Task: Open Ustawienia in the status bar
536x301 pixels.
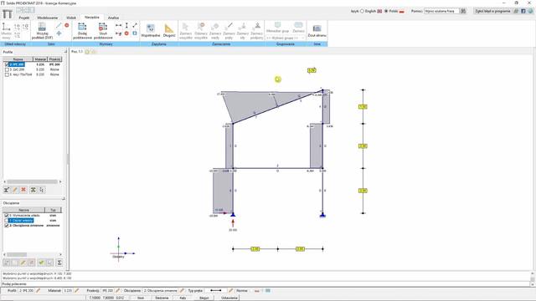Action: [x=229, y=298]
